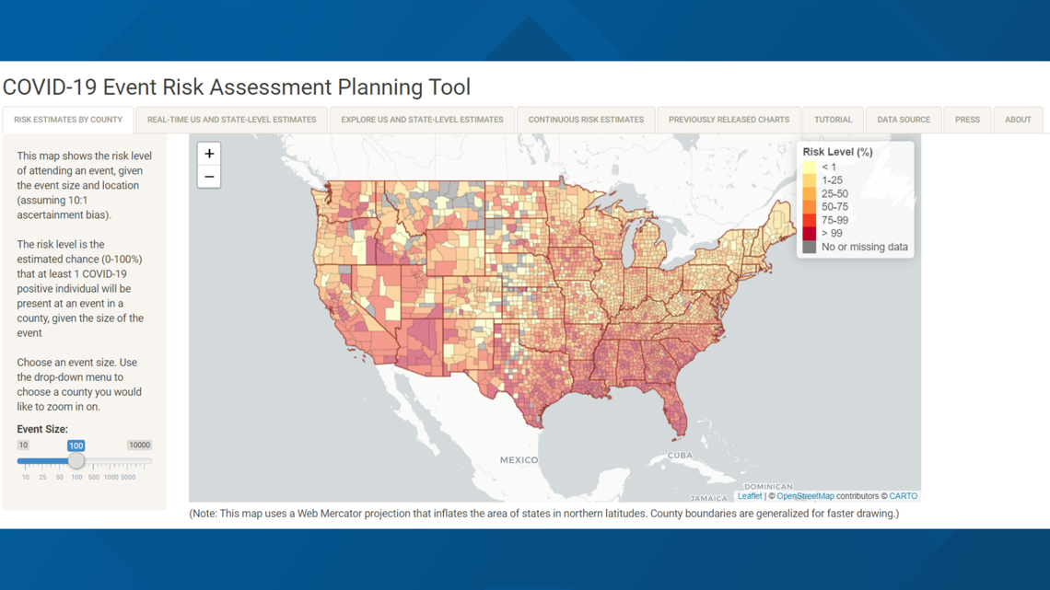Click the Florida peninsula on the map

pos(674,411)
